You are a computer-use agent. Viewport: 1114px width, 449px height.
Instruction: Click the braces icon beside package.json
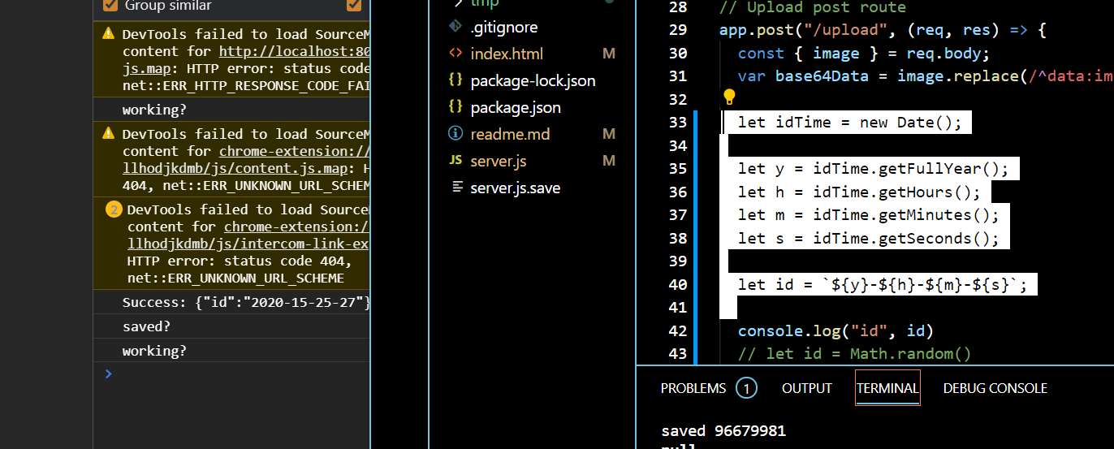(x=456, y=107)
